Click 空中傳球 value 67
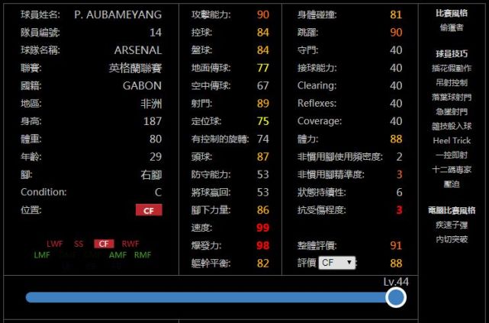489x323 pixels. coord(263,85)
